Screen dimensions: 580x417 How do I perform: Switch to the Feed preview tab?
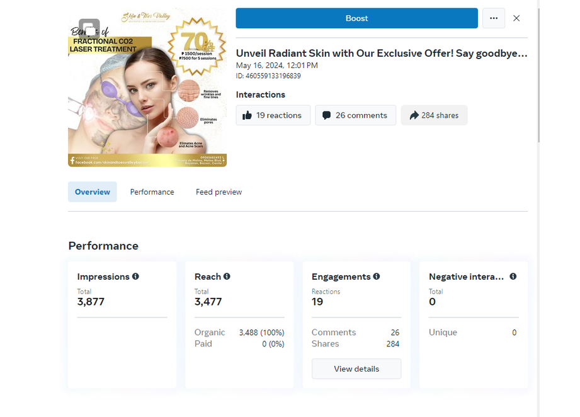tap(219, 191)
